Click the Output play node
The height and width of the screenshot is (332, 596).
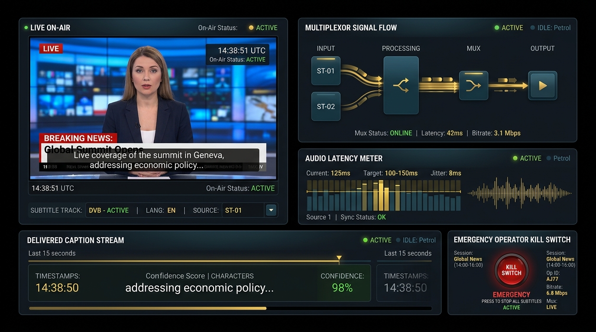[x=543, y=86]
